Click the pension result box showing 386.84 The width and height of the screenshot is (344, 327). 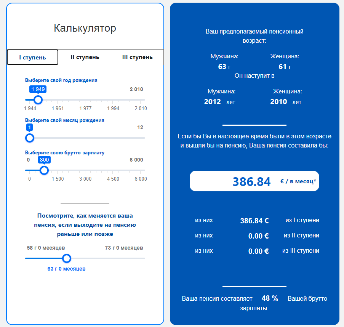pos(254,181)
